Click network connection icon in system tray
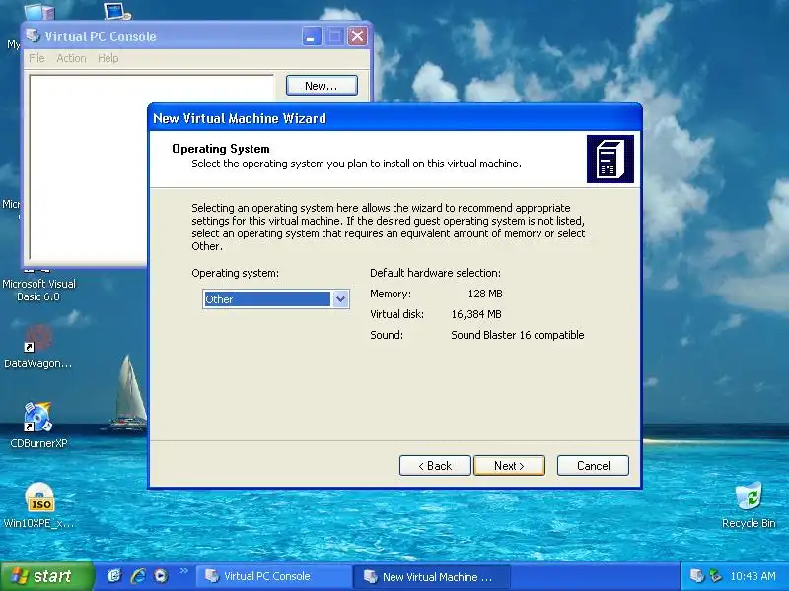The width and height of the screenshot is (789, 591). 714,576
